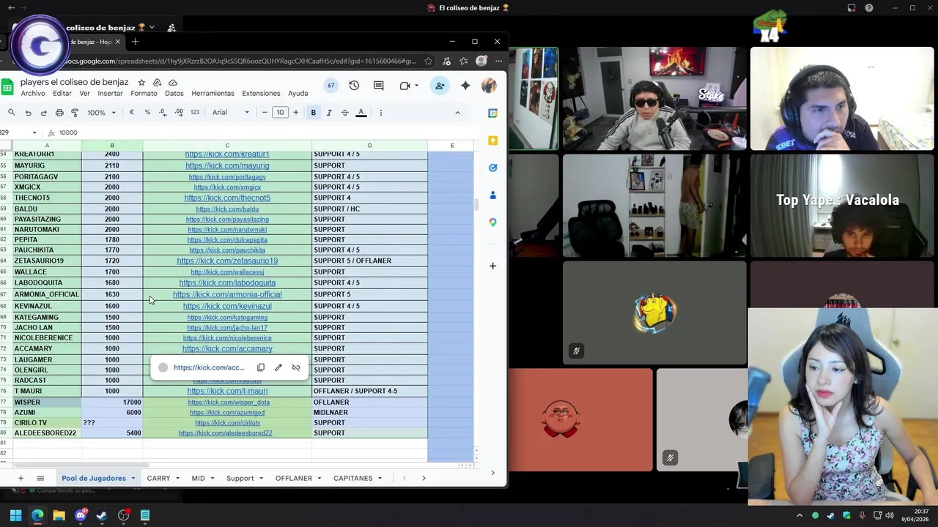Open the https://kick.com/zetasaurio19 link
The height and width of the screenshot is (527, 938).
tap(227, 261)
